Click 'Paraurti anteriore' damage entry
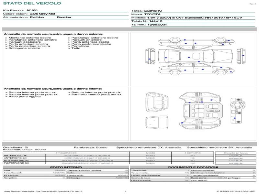259x194 pixels. coord(86,40)
